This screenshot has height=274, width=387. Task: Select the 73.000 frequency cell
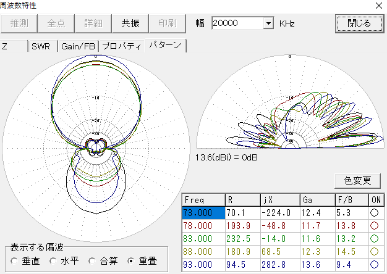click(x=203, y=212)
